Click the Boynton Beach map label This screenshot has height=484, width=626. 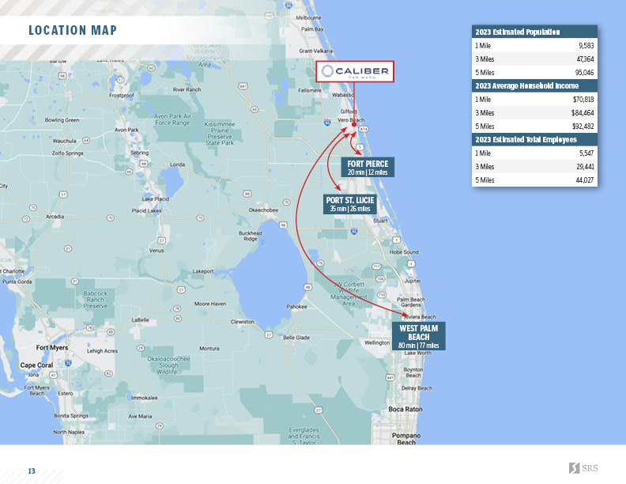pyautogui.click(x=413, y=372)
